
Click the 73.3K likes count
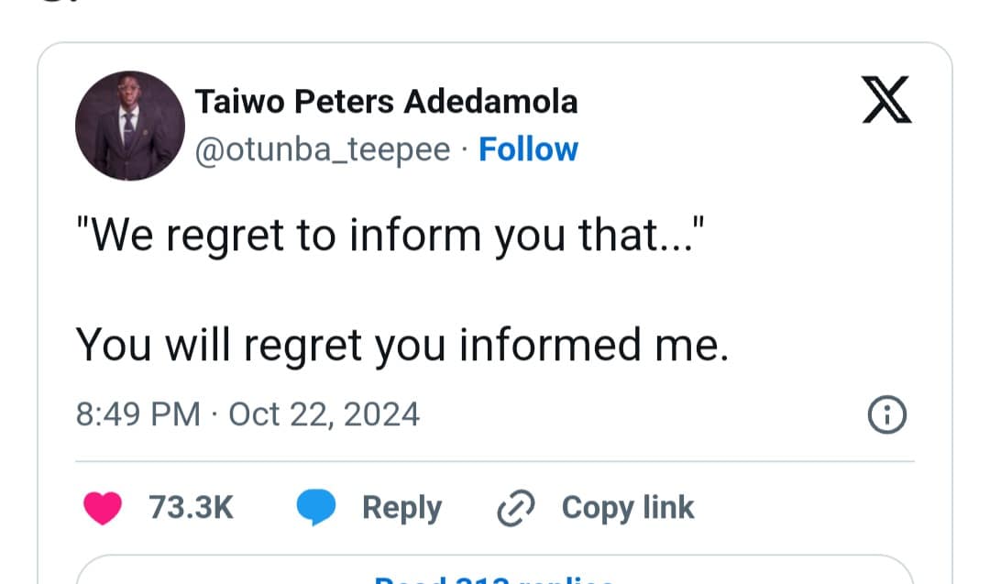pos(192,507)
